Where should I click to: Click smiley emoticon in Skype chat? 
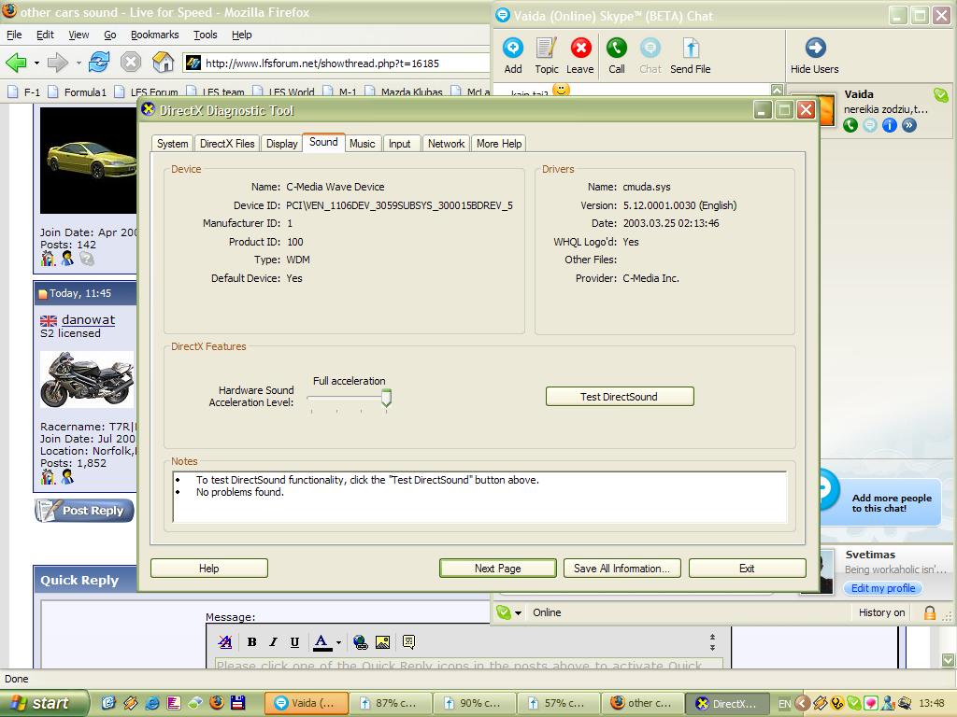pos(561,91)
